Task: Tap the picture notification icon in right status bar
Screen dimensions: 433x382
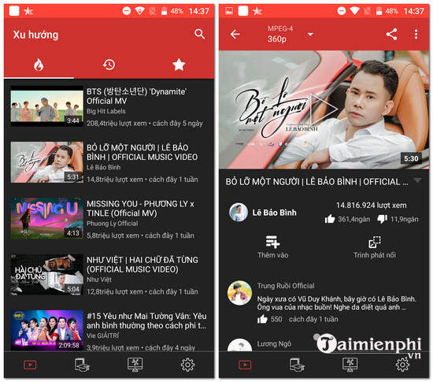Action: [229, 11]
